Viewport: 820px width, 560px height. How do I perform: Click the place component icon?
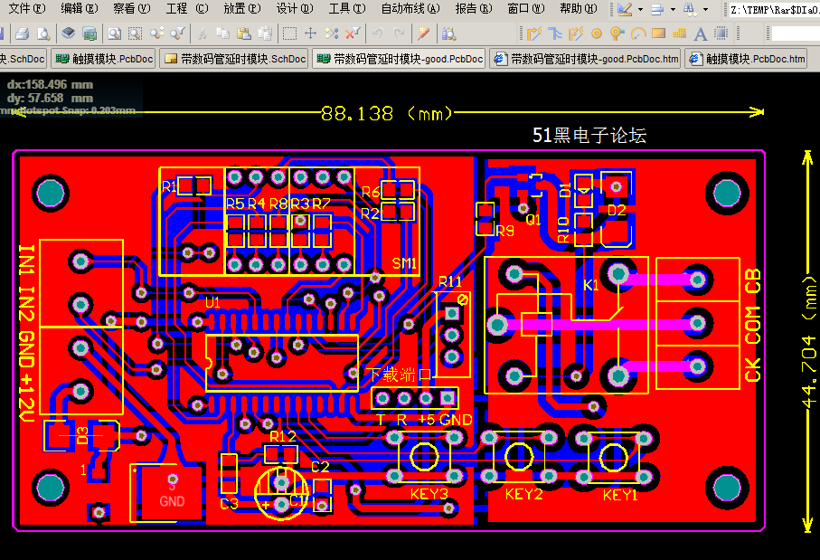click(721, 33)
